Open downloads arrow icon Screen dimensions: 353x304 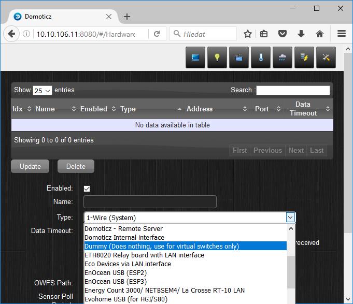click(x=301, y=34)
